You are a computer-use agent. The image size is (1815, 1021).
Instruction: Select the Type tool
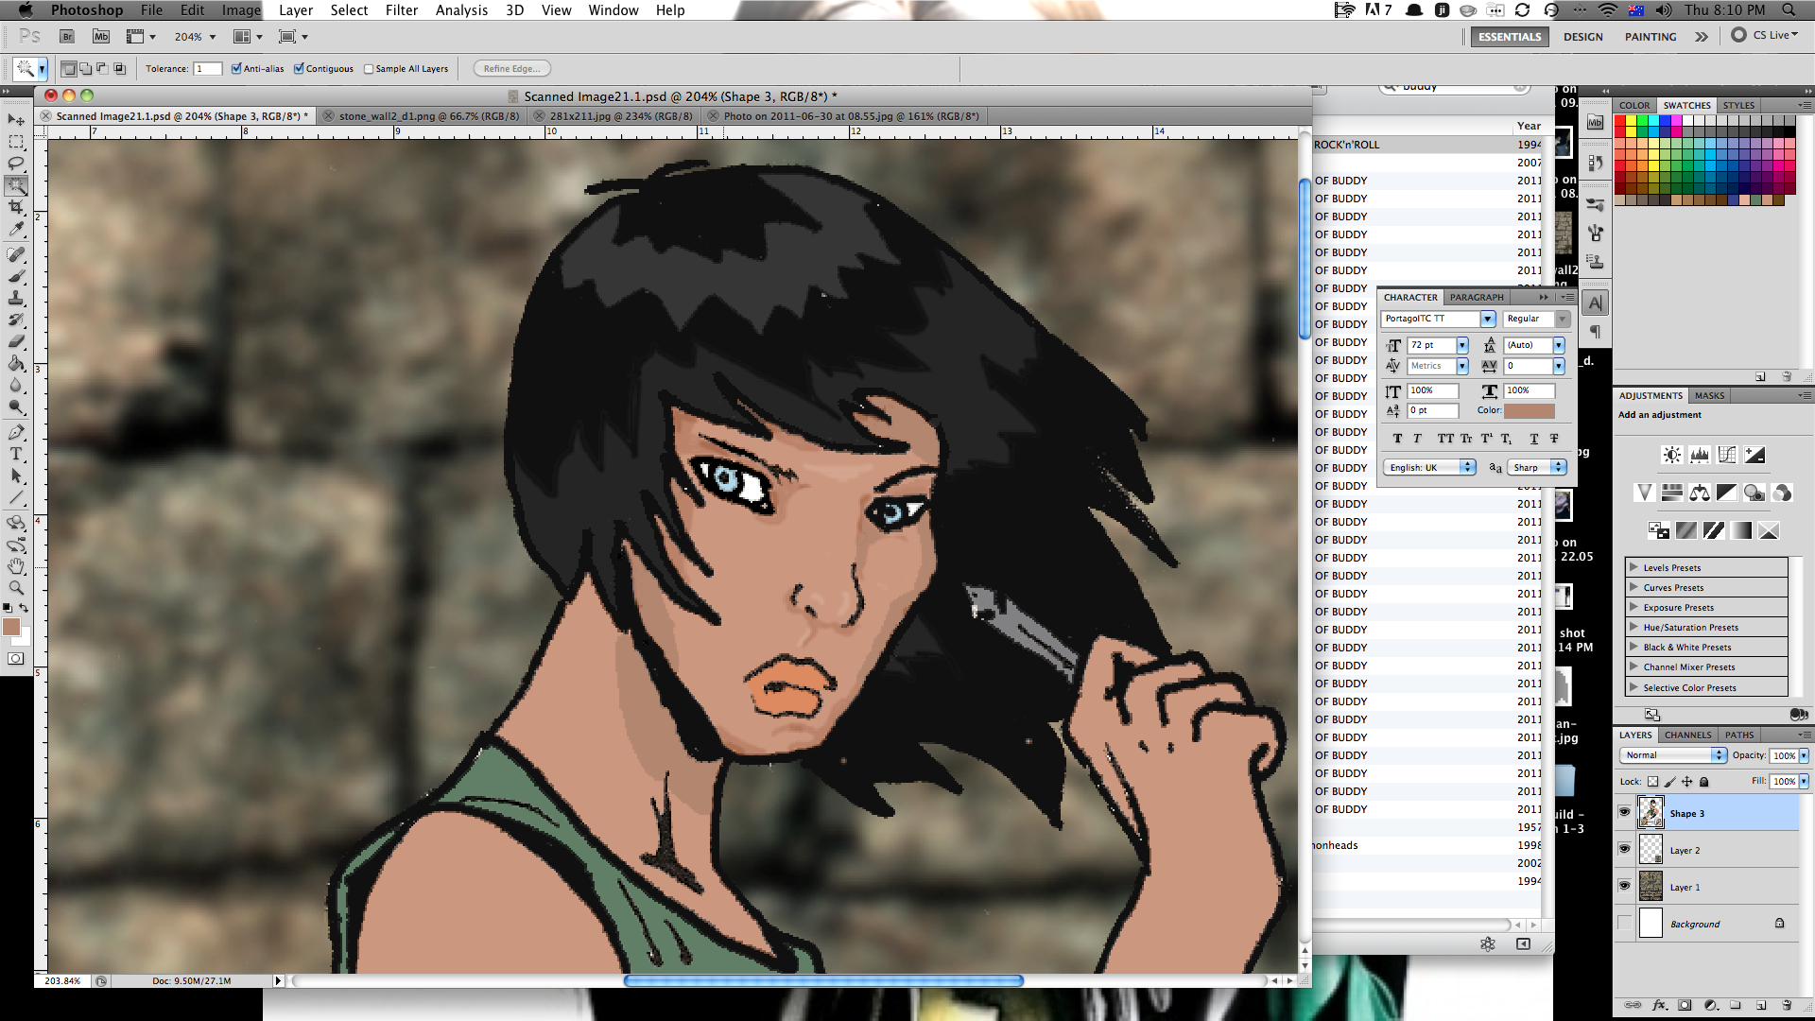(16, 454)
